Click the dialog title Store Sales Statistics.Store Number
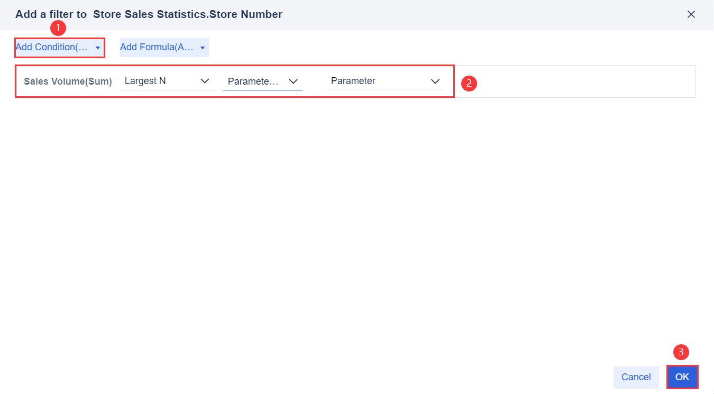 click(188, 15)
